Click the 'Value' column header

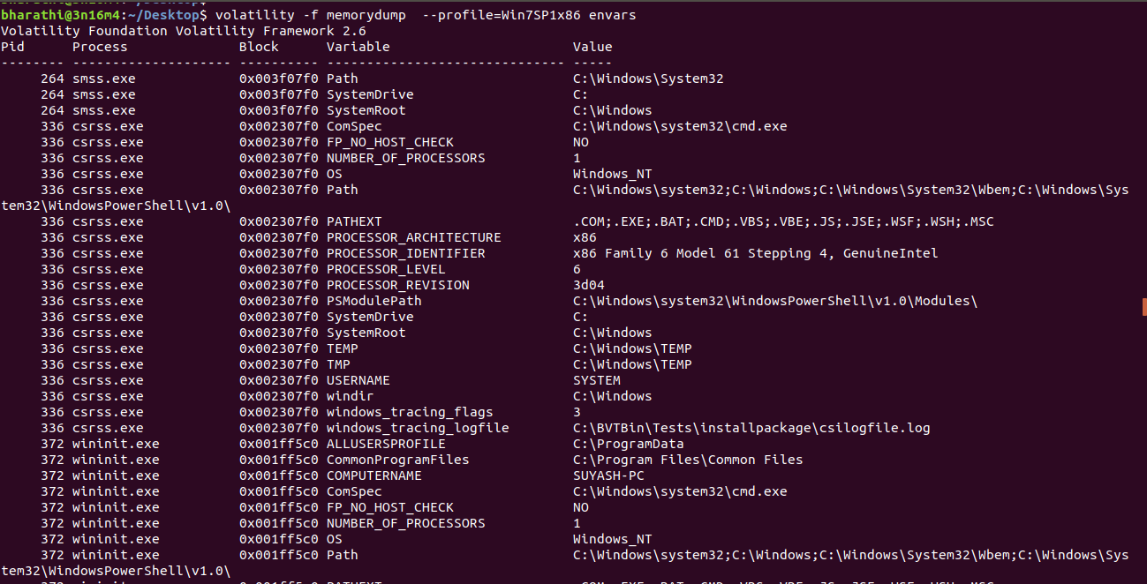click(592, 47)
